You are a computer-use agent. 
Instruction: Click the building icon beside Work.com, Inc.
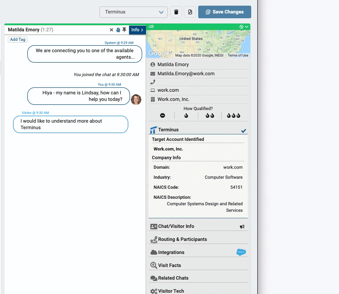pos(153,99)
